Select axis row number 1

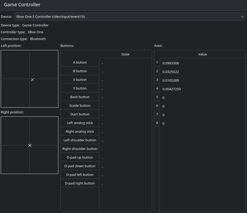pyautogui.click(x=157, y=63)
